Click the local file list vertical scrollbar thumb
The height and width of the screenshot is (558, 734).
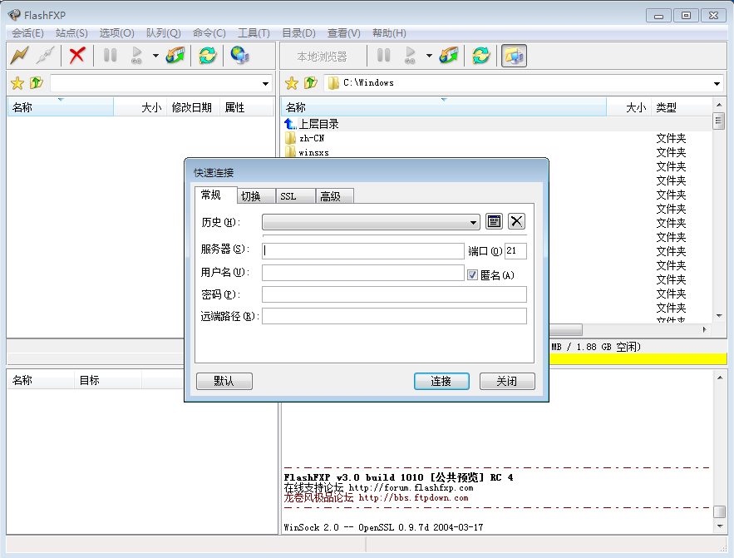point(718,121)
